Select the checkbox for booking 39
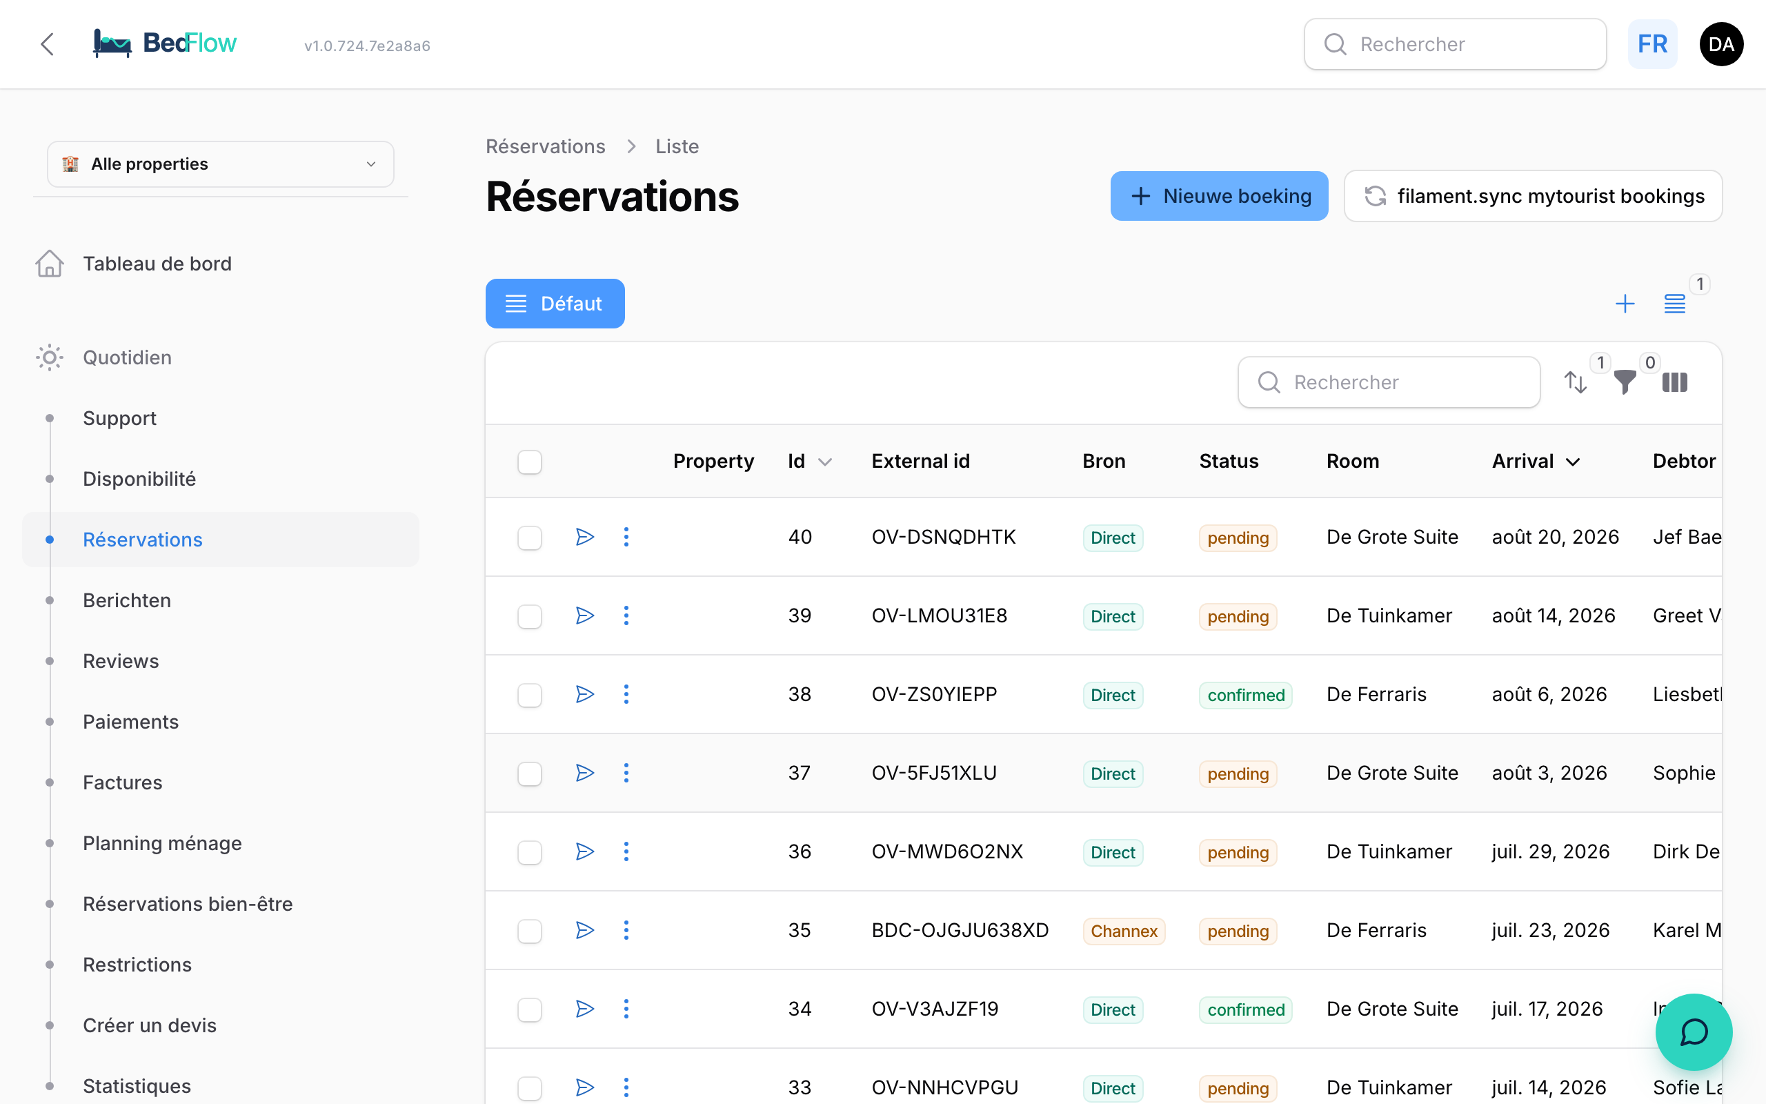 (x=530, y=617)
